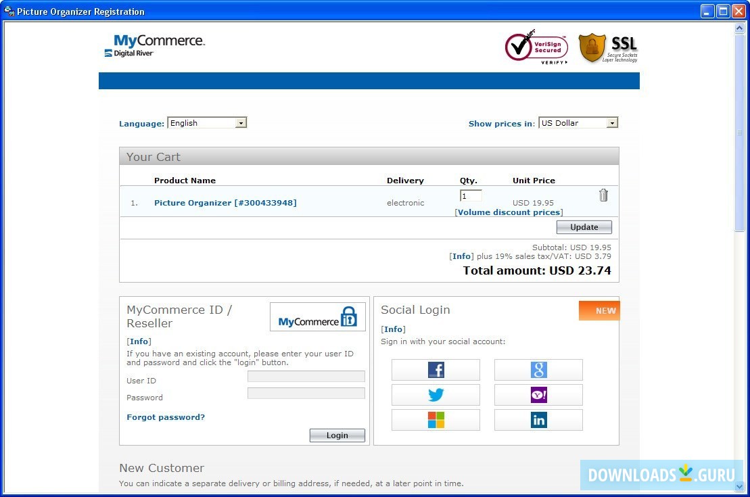Remove Picture Organizer with the trash icon
Screen dimensions: 750x497
tap(603, 195)
